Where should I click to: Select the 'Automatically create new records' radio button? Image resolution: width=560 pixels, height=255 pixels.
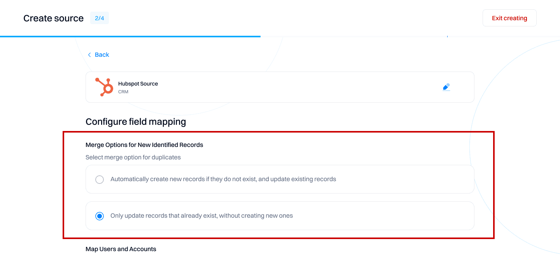pyautogui.click(x=100, y=179)
